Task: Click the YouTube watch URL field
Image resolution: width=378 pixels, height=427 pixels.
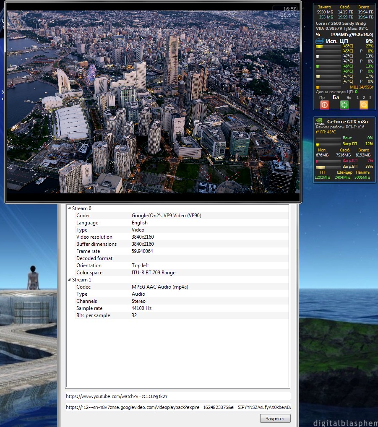Action: pos(177,396)
